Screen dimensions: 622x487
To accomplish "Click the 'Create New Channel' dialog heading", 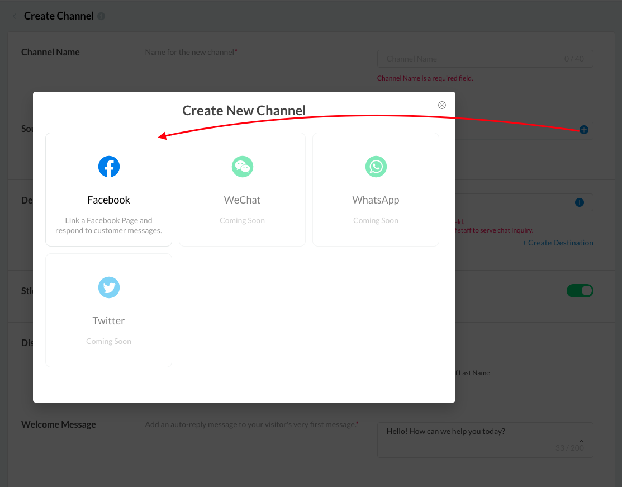I will pyautogui.click(x=244, y=110).
